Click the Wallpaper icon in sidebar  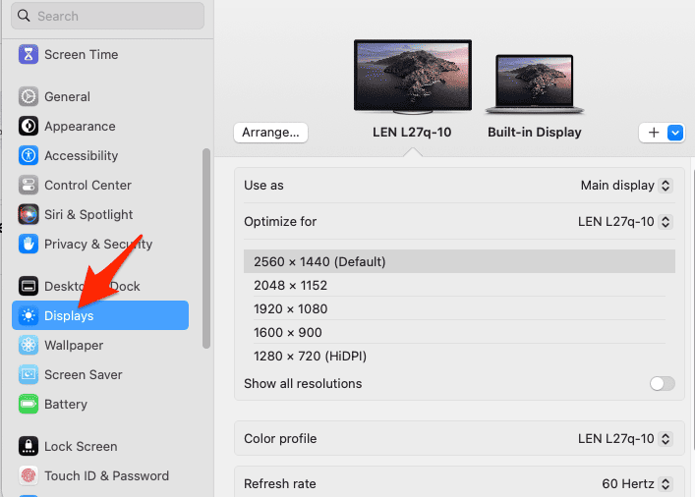(29, 346)
